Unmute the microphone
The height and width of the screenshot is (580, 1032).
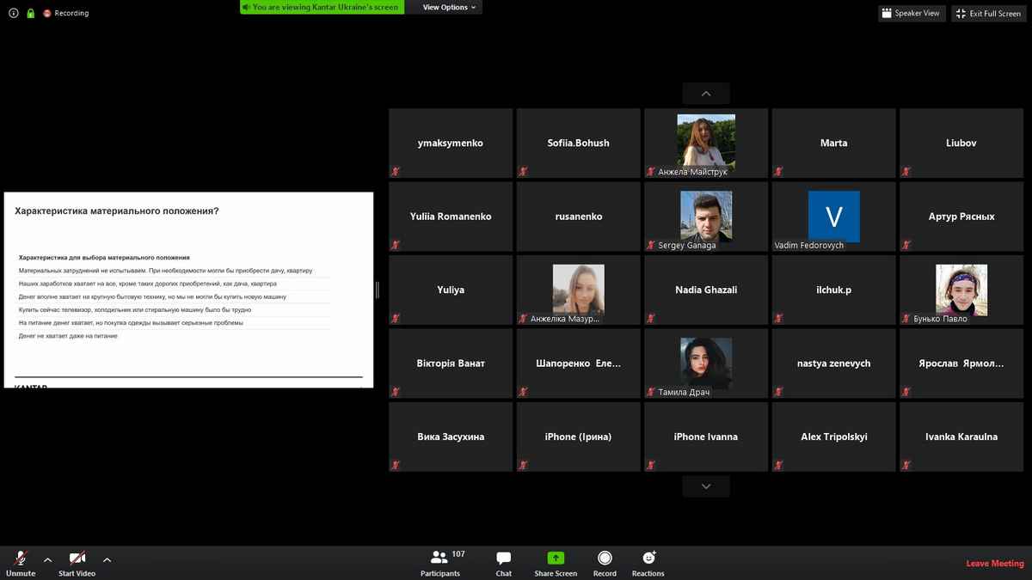(21, 559)
